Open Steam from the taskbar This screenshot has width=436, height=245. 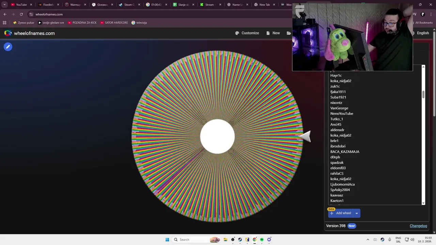point(240,240)
